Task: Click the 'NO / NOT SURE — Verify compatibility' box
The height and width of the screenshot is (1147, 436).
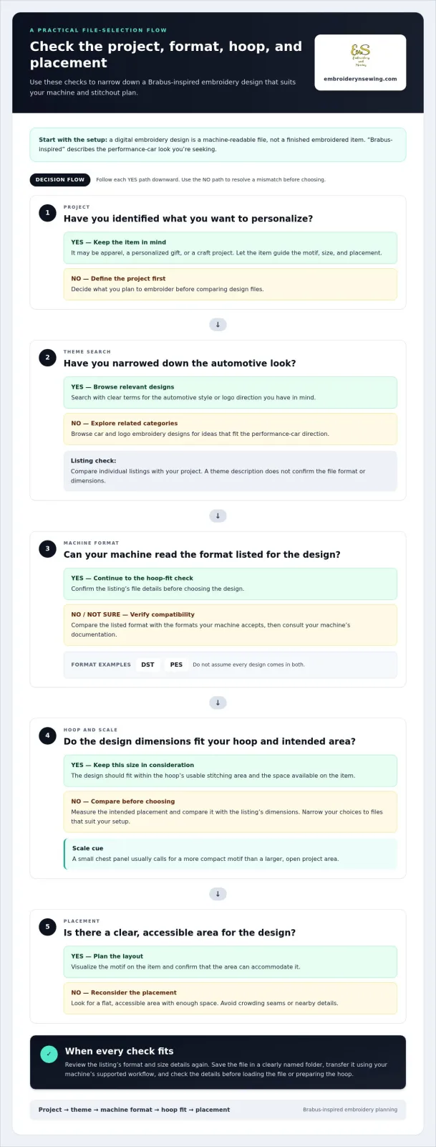Action: [231, 624]
